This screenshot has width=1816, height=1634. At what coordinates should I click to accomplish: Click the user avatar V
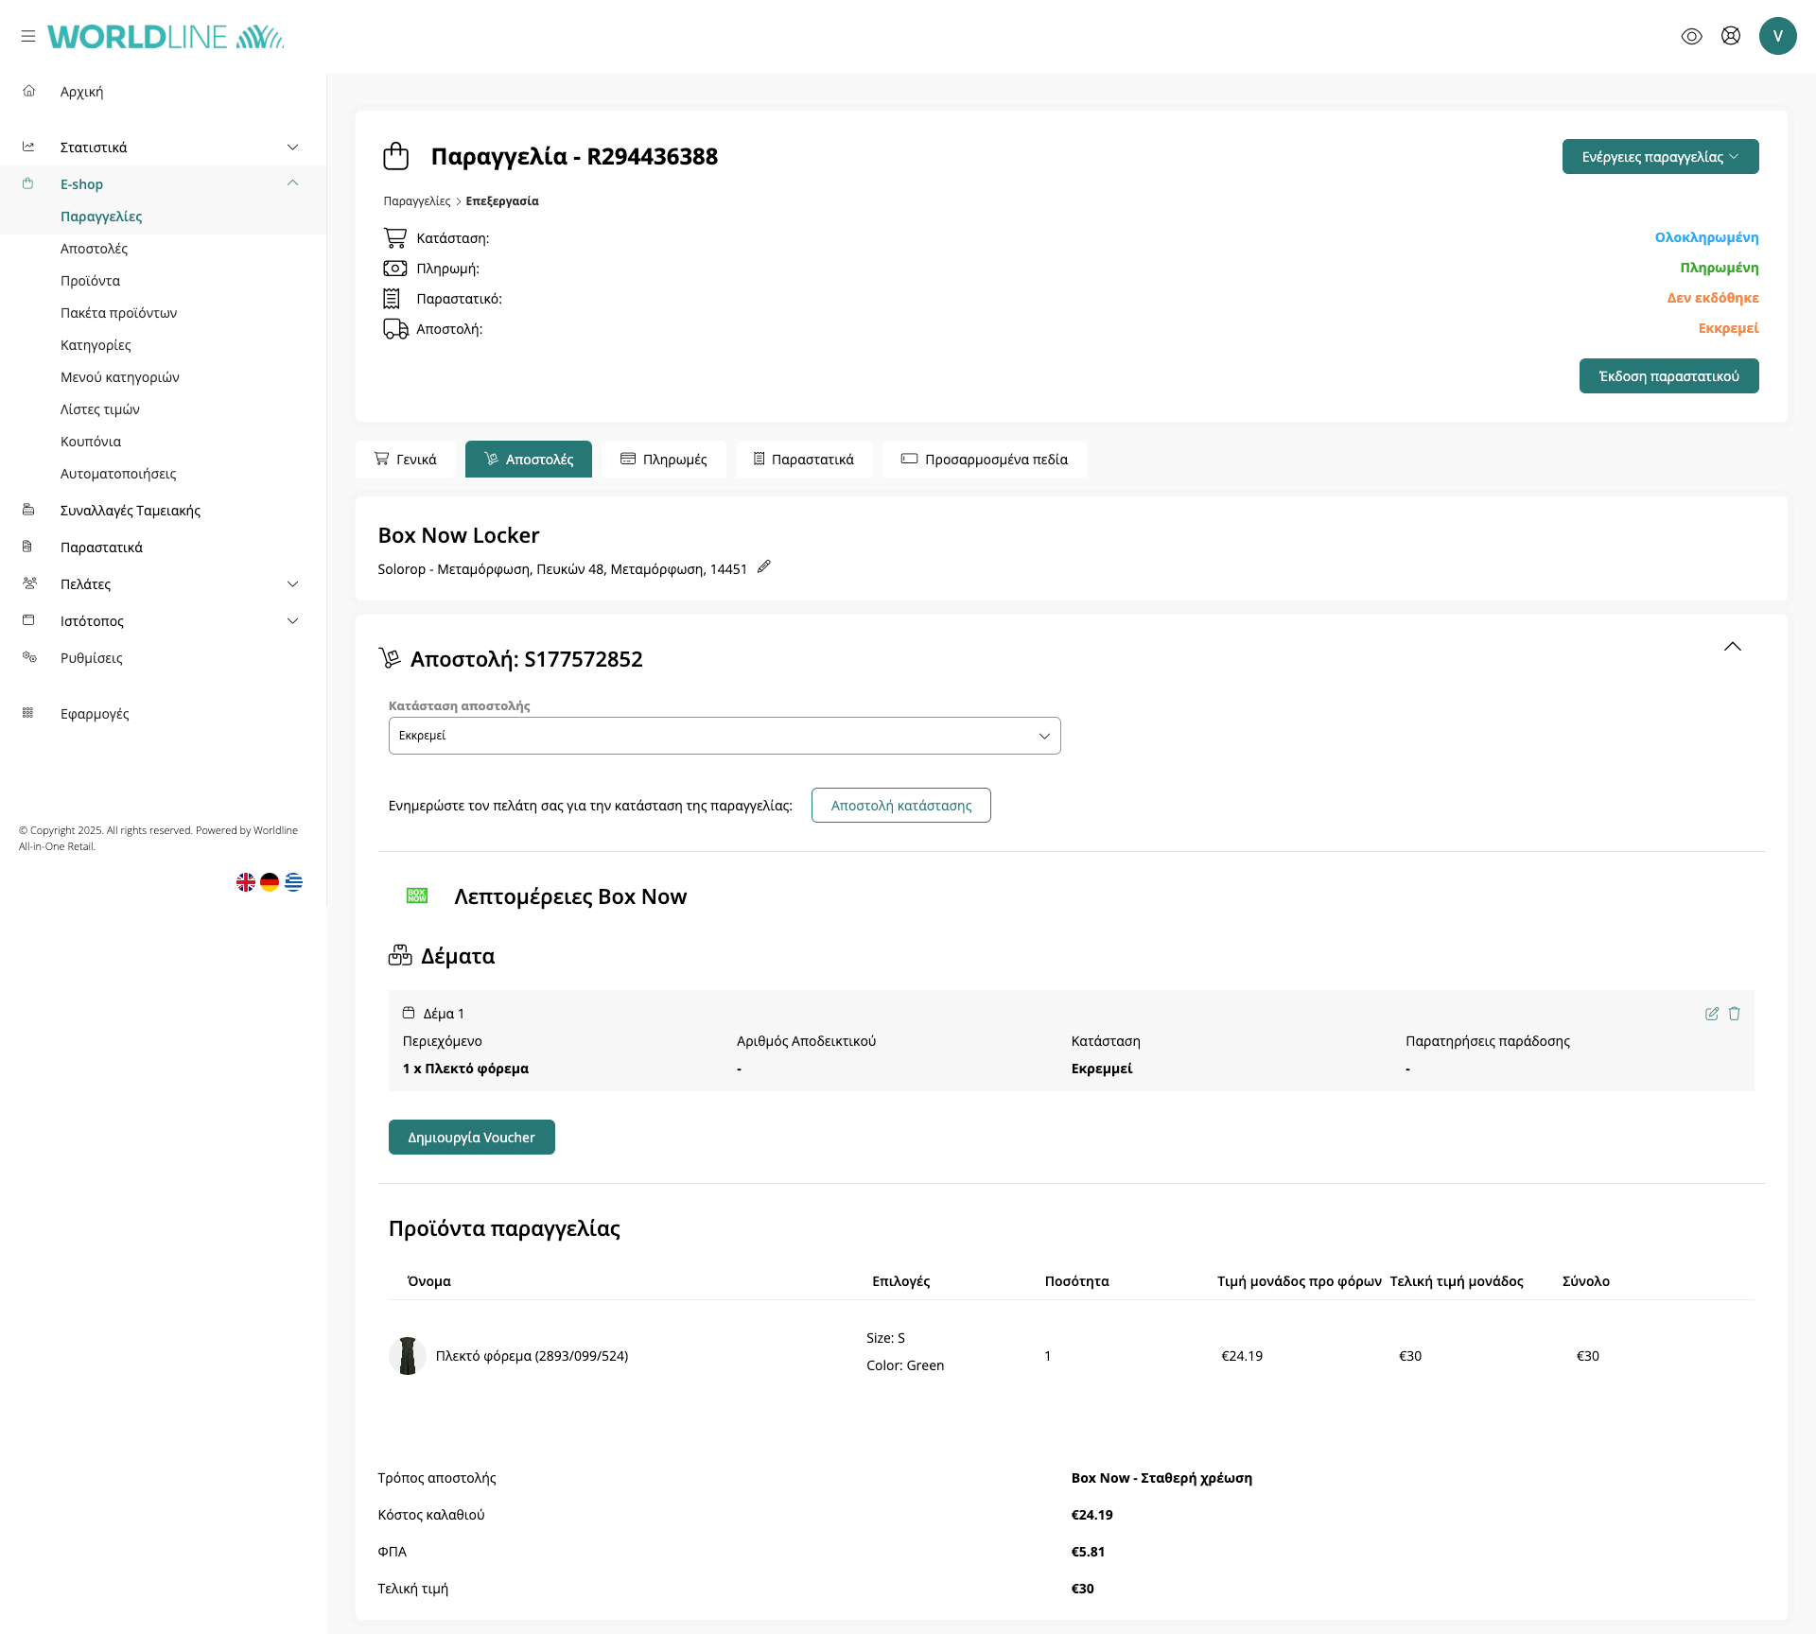click(1777, 36)
